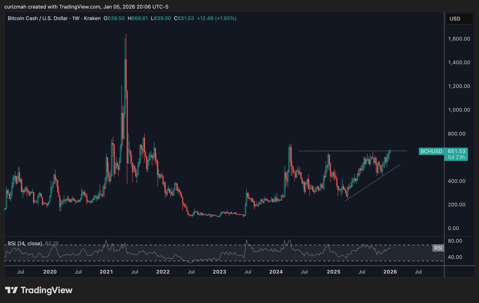Click the RSI label on right scale
Viewport: 479px width, 303px height.
coord(438,248)
